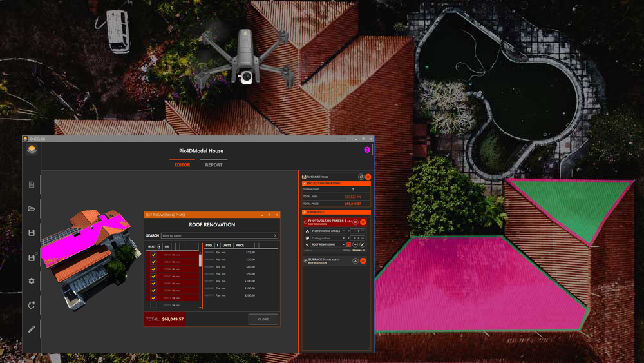This screenshot has height=363, width=644.
Task: Click reset view icon beside Pix4DModel House
Action: pyautogui.click(x=361, y=177)
